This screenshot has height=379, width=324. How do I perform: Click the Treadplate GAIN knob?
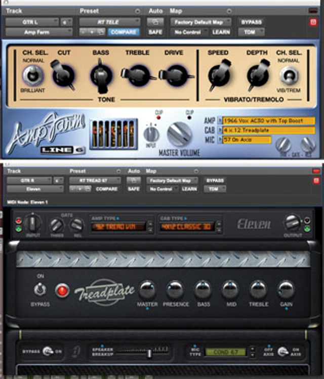tap(286, 290)
